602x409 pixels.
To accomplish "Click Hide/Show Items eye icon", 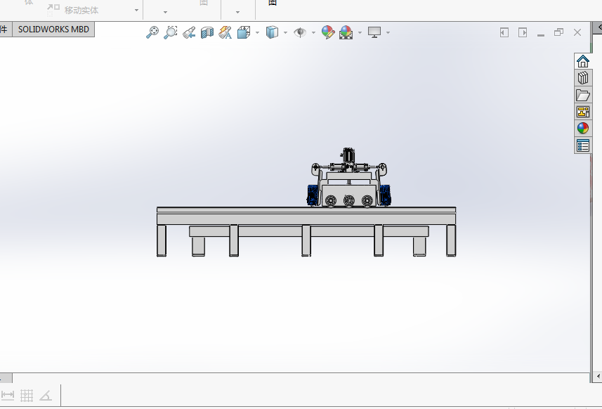I will click(300, 32).
